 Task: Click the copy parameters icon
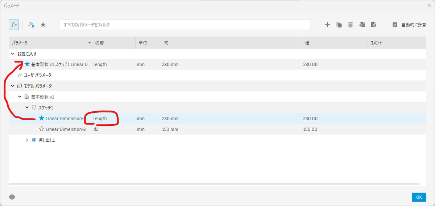point(339,25)
